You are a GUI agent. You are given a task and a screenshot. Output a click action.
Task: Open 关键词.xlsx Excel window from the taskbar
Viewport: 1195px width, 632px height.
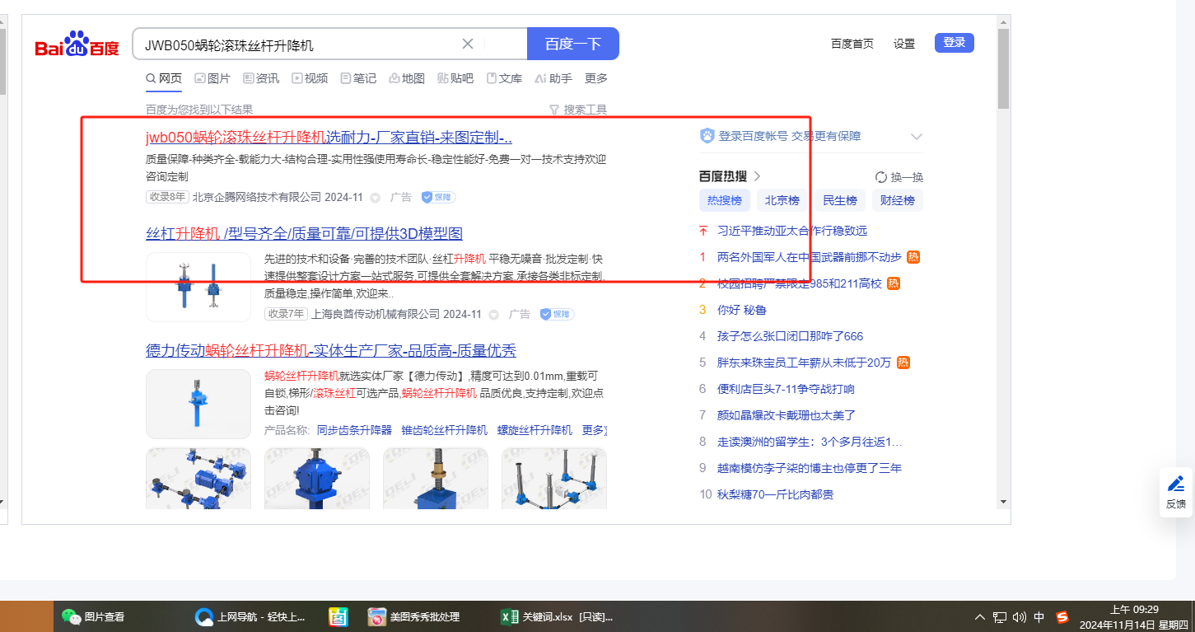point(558,616)
